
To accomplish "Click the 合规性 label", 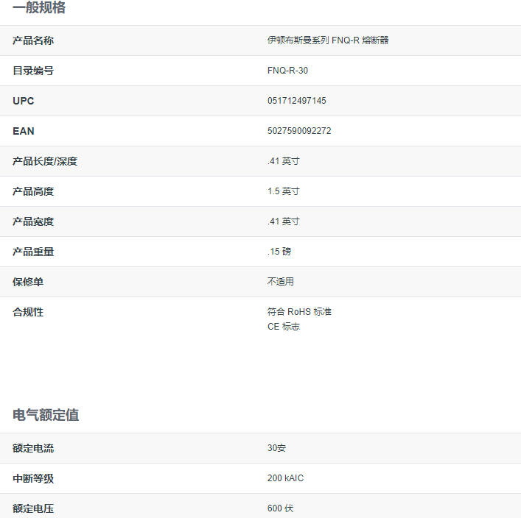I will point(28,312).
